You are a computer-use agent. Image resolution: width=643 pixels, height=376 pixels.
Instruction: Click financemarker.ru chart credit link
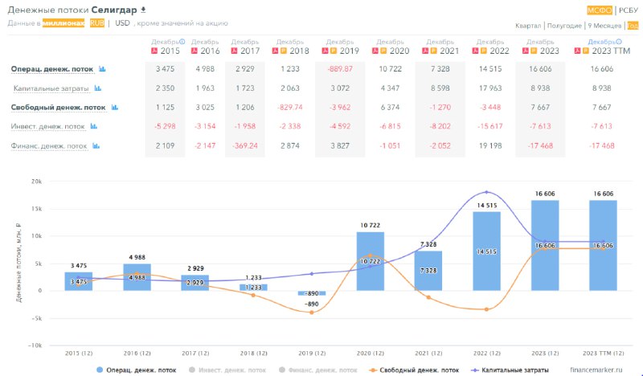(596, 370)
